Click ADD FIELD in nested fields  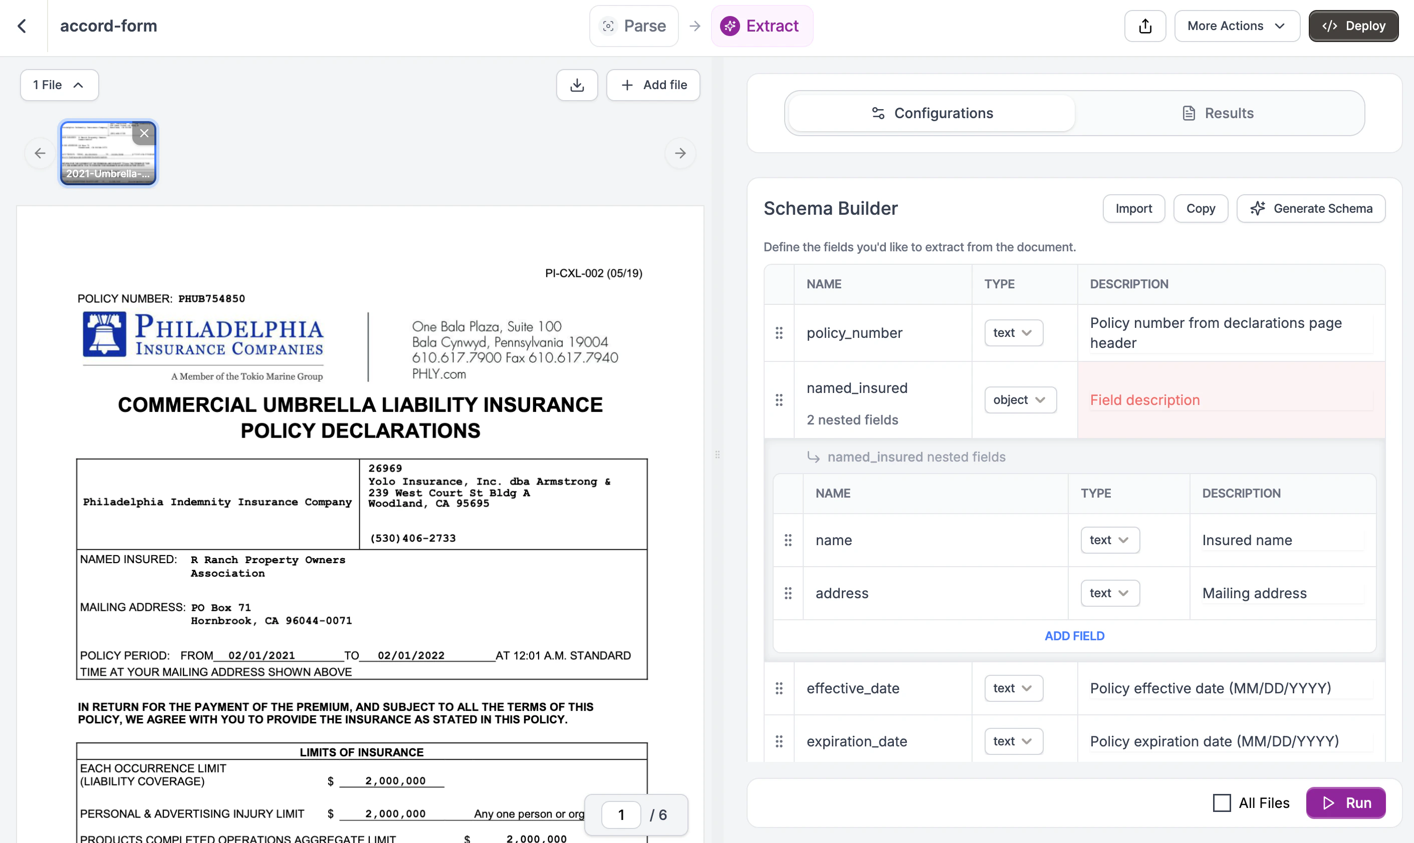tap(1074, 636)
